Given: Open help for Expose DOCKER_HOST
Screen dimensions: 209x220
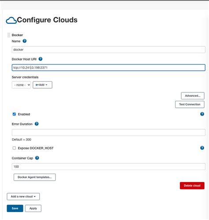Looking at the screenshot, I should pos(202,148).
